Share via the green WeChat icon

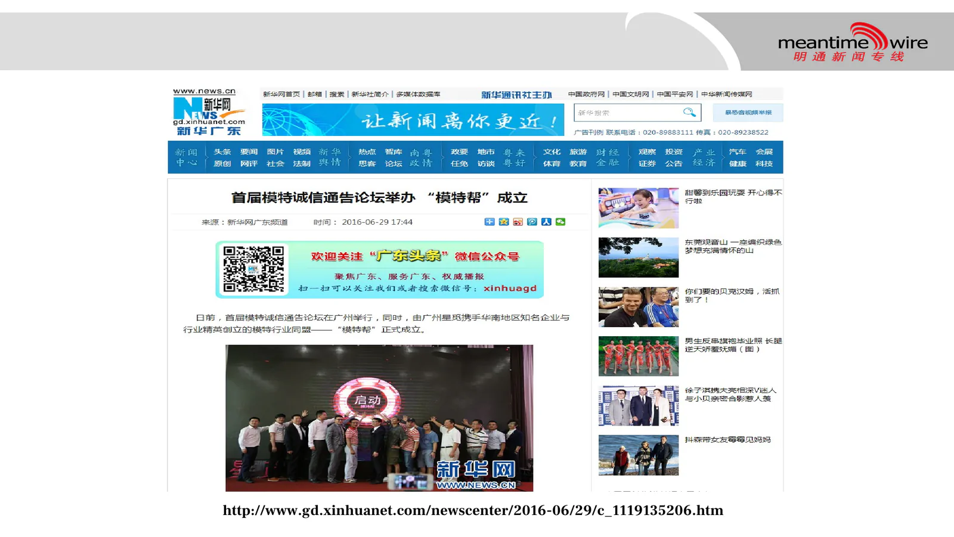(560, 222)
